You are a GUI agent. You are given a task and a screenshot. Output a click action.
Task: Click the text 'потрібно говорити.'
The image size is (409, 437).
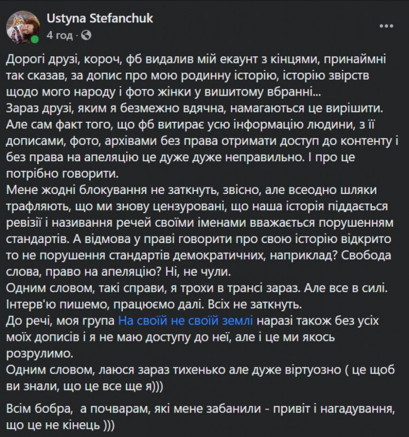(62, 174)
